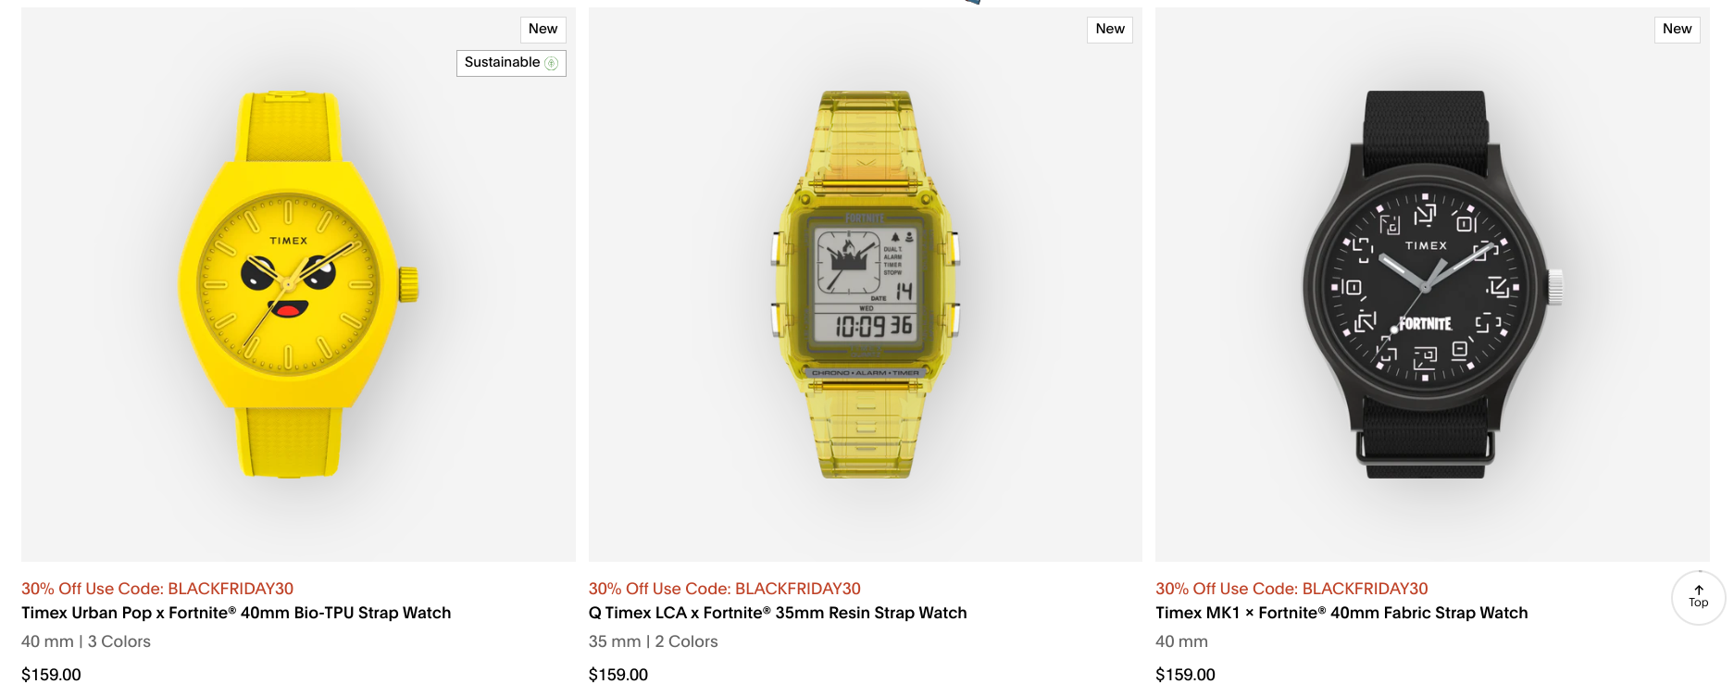Click the Sustainable badge label
This screenshot has width=1734, height=684.
pos(502,62)
